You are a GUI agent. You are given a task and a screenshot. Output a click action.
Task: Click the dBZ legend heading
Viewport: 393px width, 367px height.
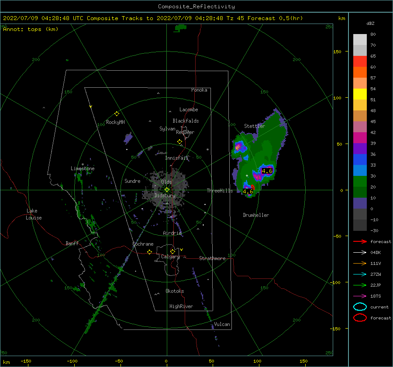pyautogui.click(x=370, y=23)
